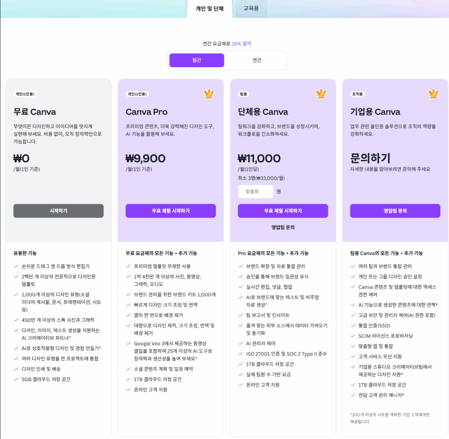Click the 조직용 badge on enterprise card

pyautogui.click(x=357, y=94)
